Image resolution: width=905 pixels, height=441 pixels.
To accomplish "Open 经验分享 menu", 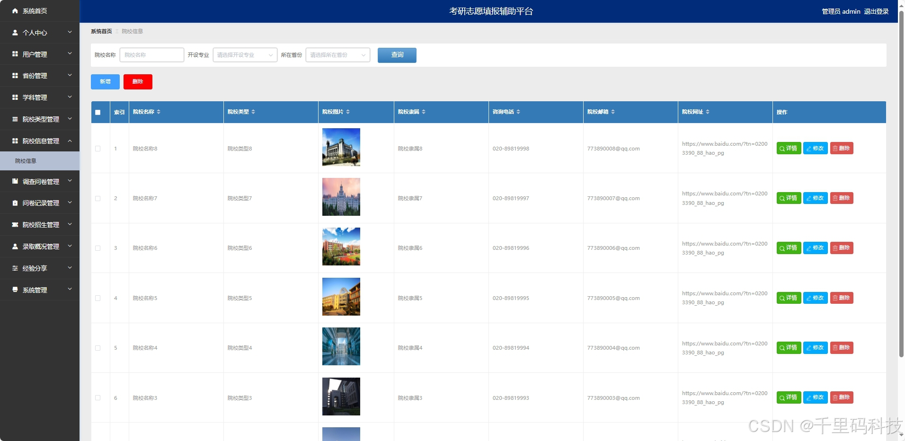I will (40, 268).
